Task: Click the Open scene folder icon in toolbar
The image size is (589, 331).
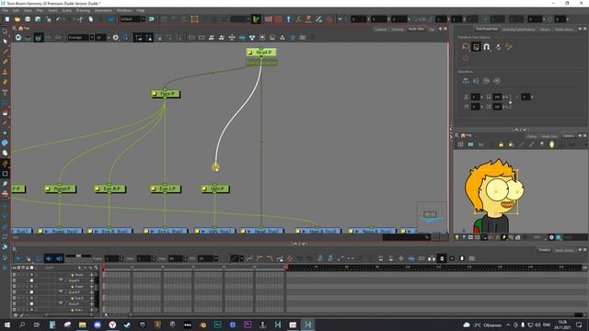Action: point(17,19)
